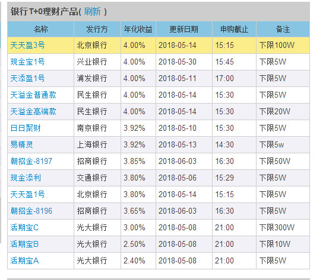Screen dimensions: 326x280
Task: Open the 天溢金高端款 product link
Action: [33, 111]
